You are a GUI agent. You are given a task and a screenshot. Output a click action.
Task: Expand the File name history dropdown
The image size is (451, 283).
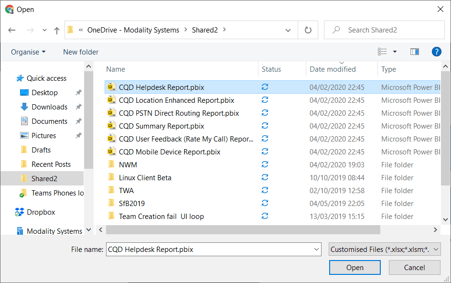[316, 249]
